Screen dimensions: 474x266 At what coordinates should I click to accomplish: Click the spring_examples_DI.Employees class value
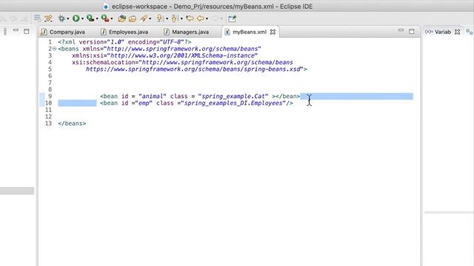click(233, 103)
